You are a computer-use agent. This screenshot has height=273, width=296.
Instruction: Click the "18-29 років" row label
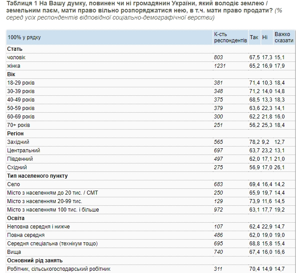point(21,83)
